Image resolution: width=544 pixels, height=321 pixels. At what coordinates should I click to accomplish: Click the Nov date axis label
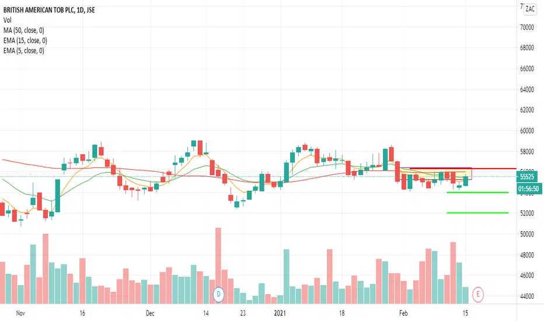click(x=20, y=313)
